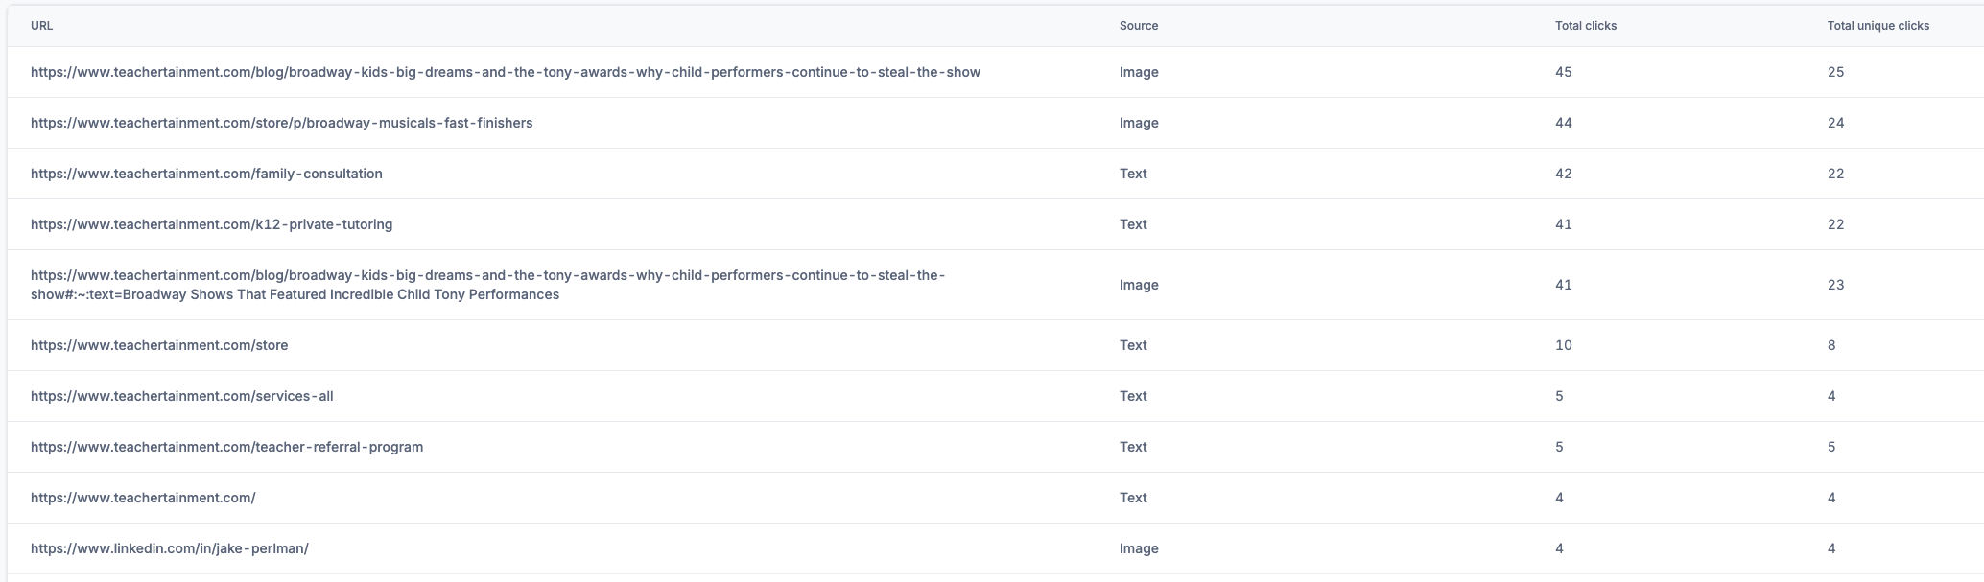1984x582 pixels.
Task: Click the URL column header
Action: (x=41, y=26)
